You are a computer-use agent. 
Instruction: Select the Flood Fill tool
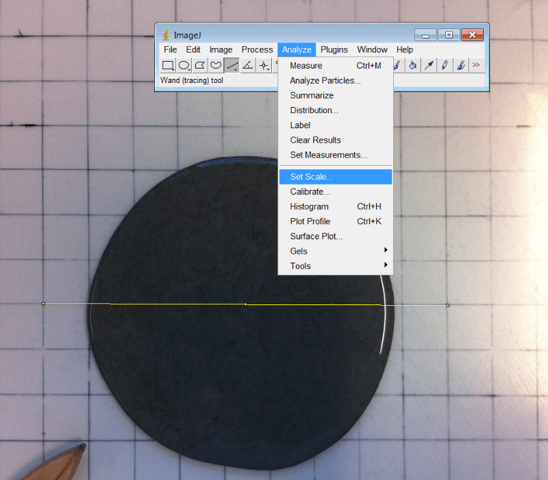click(412, 65)
